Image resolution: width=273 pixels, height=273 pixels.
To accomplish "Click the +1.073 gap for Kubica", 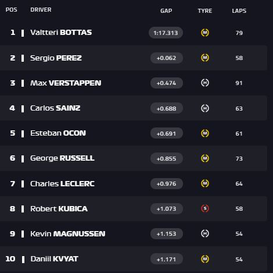I will coord(167,208).
